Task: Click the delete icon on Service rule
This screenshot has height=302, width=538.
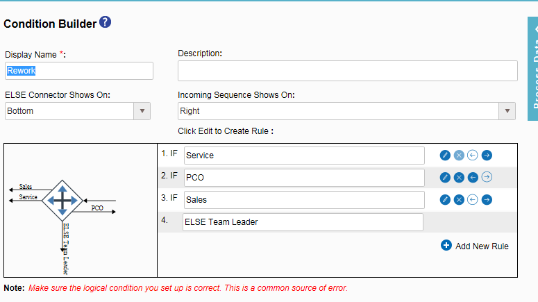Action: (x=459, y=156)
